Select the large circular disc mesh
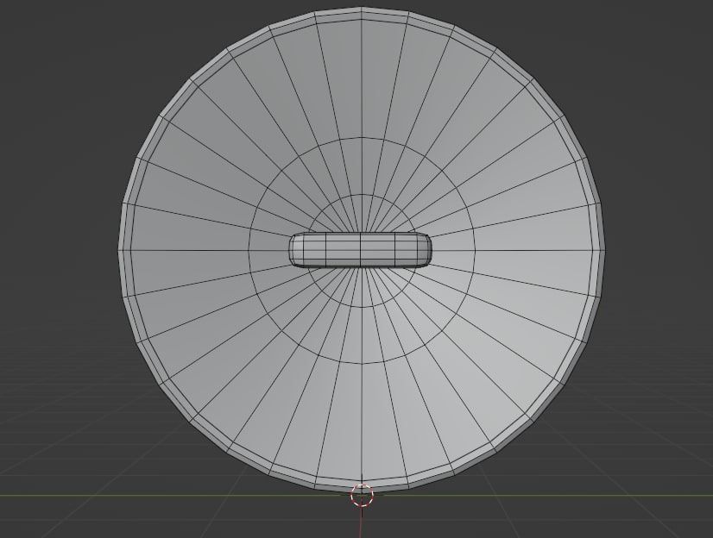Image resolution: width=713 pixels, height=538 pixels. tap(362, 250)
